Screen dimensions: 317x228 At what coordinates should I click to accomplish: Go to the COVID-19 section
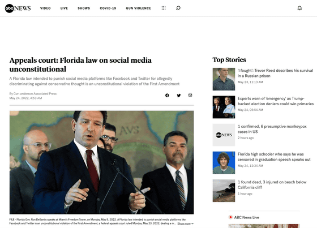tap(108, 8)
